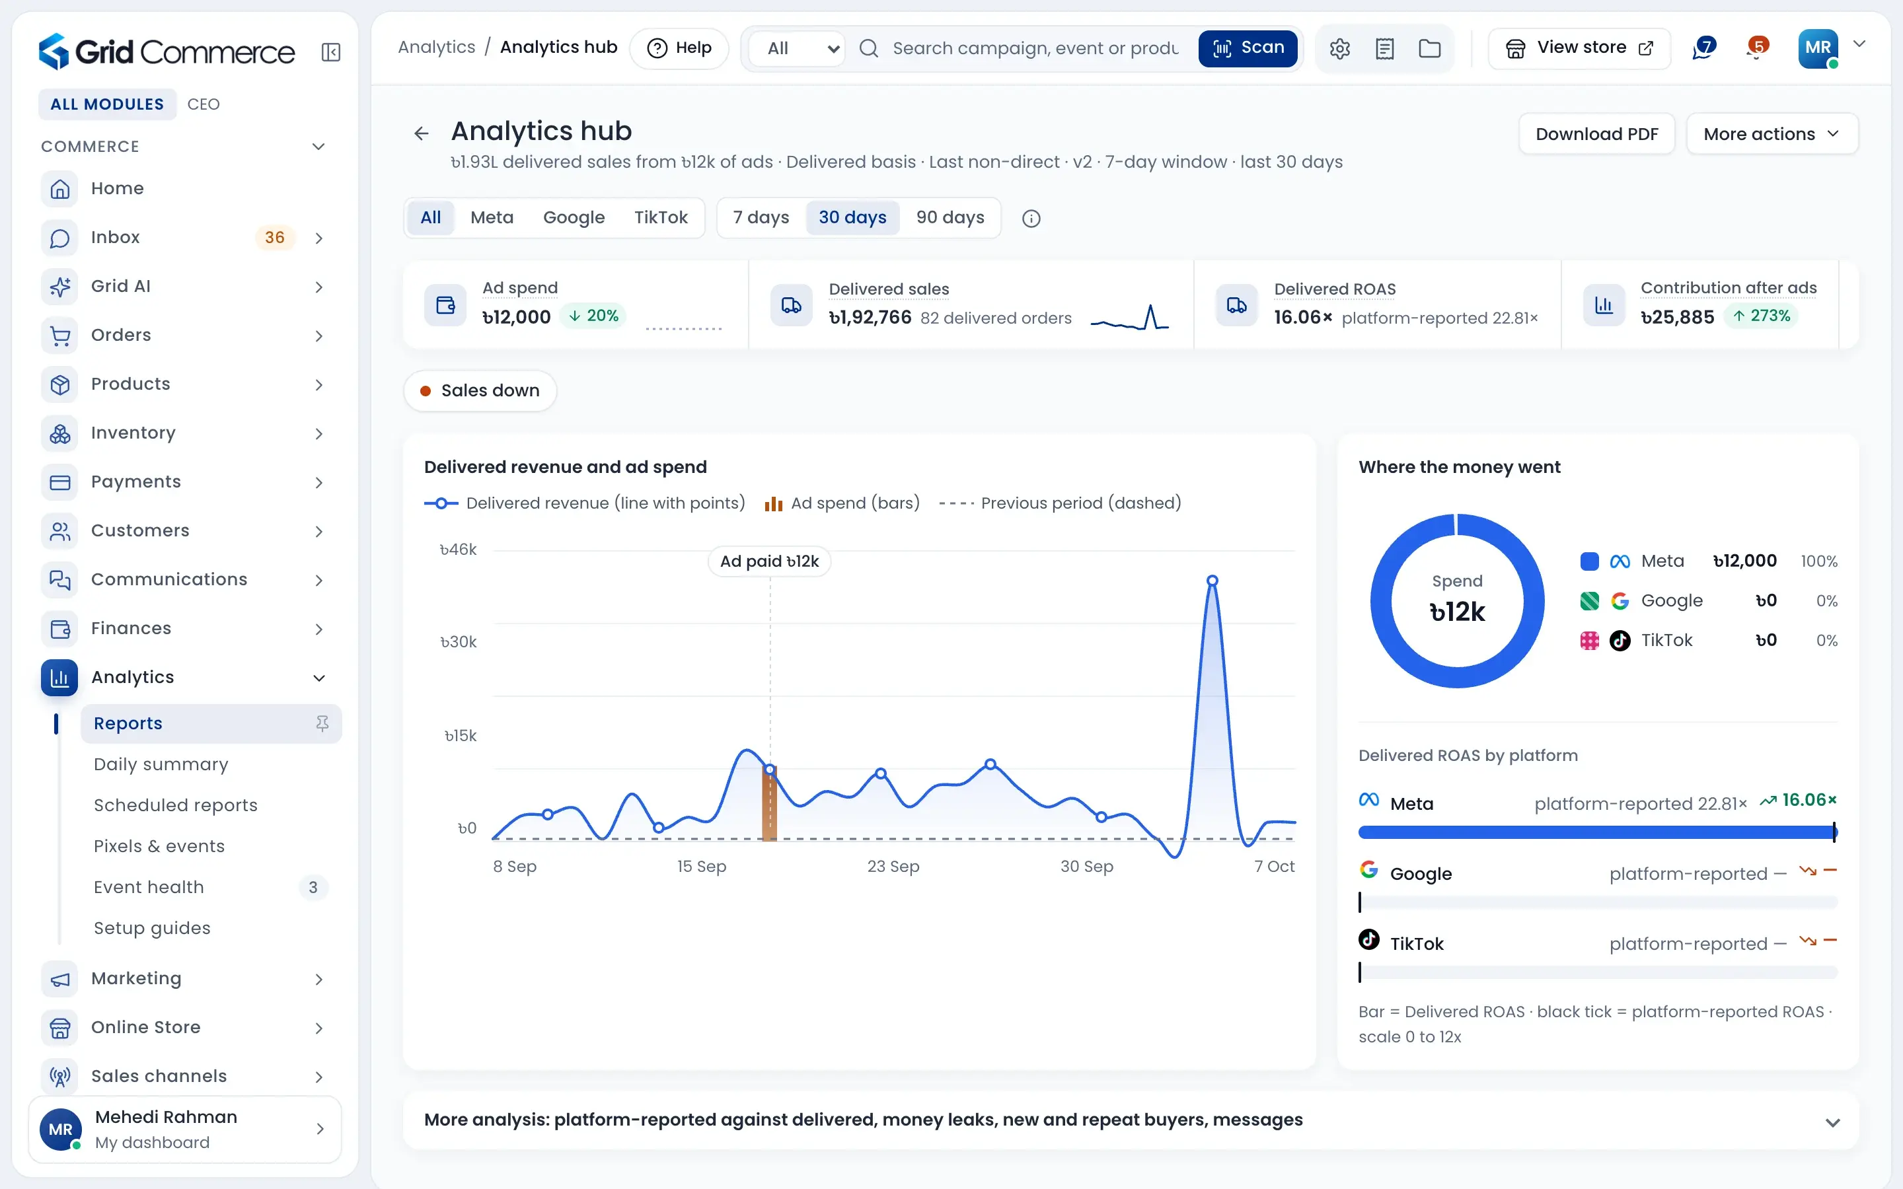
Task: Collapse the sidebar panel icon
Action: click(330, 52)
